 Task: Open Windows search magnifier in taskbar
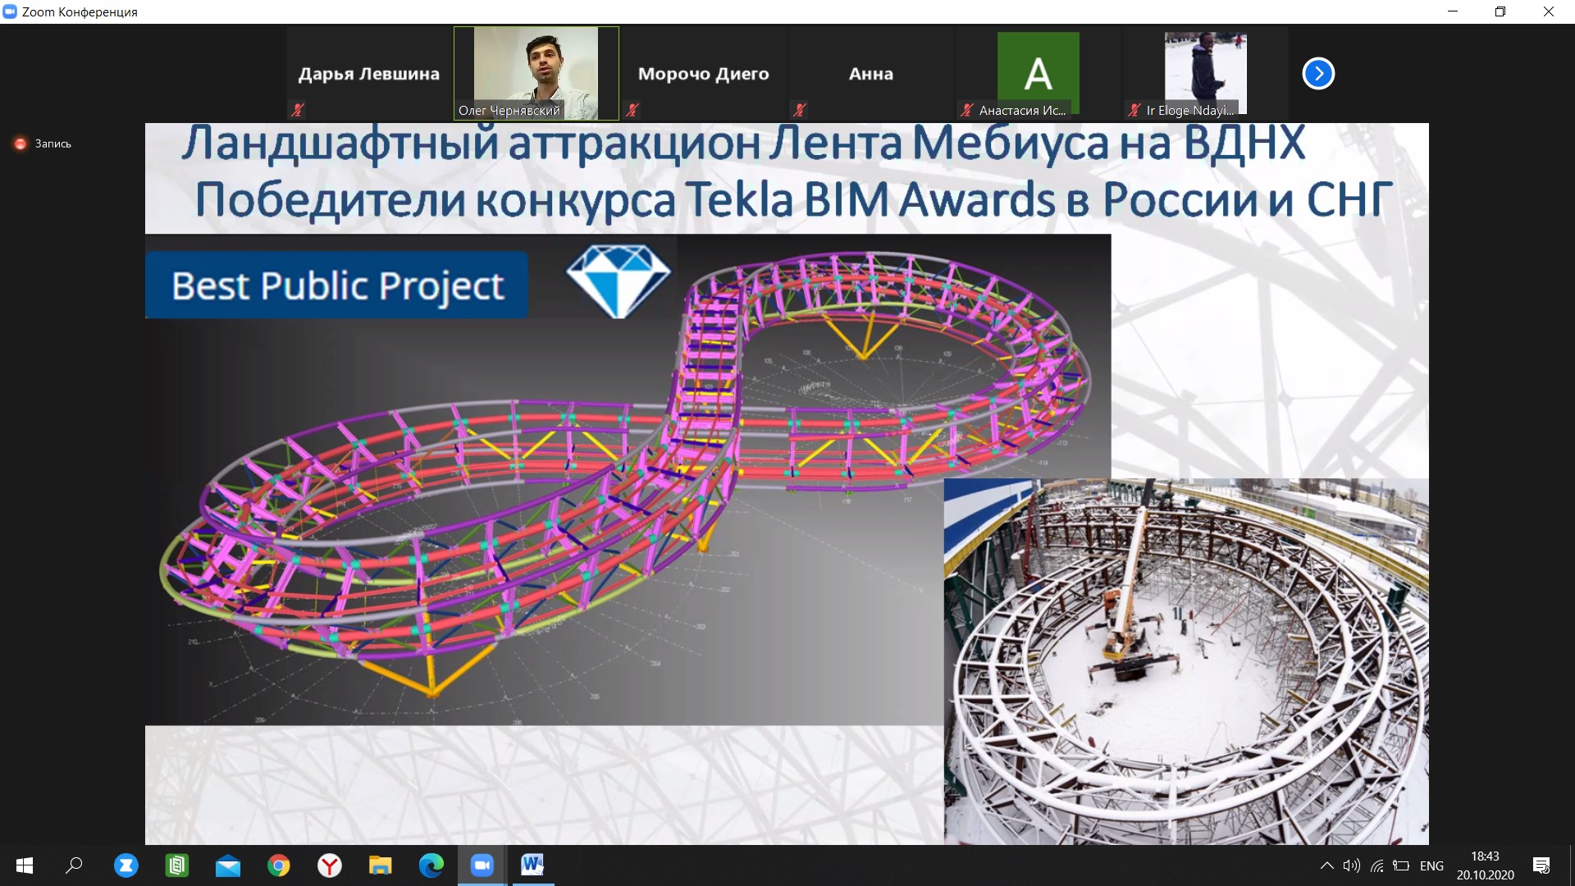(74, 865)
